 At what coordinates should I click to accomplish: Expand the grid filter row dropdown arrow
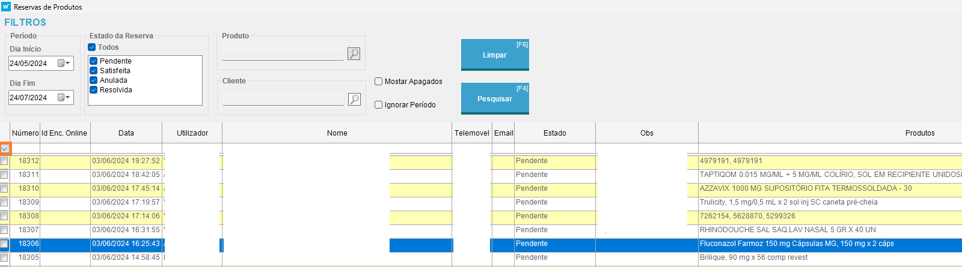tap(5, 148)
